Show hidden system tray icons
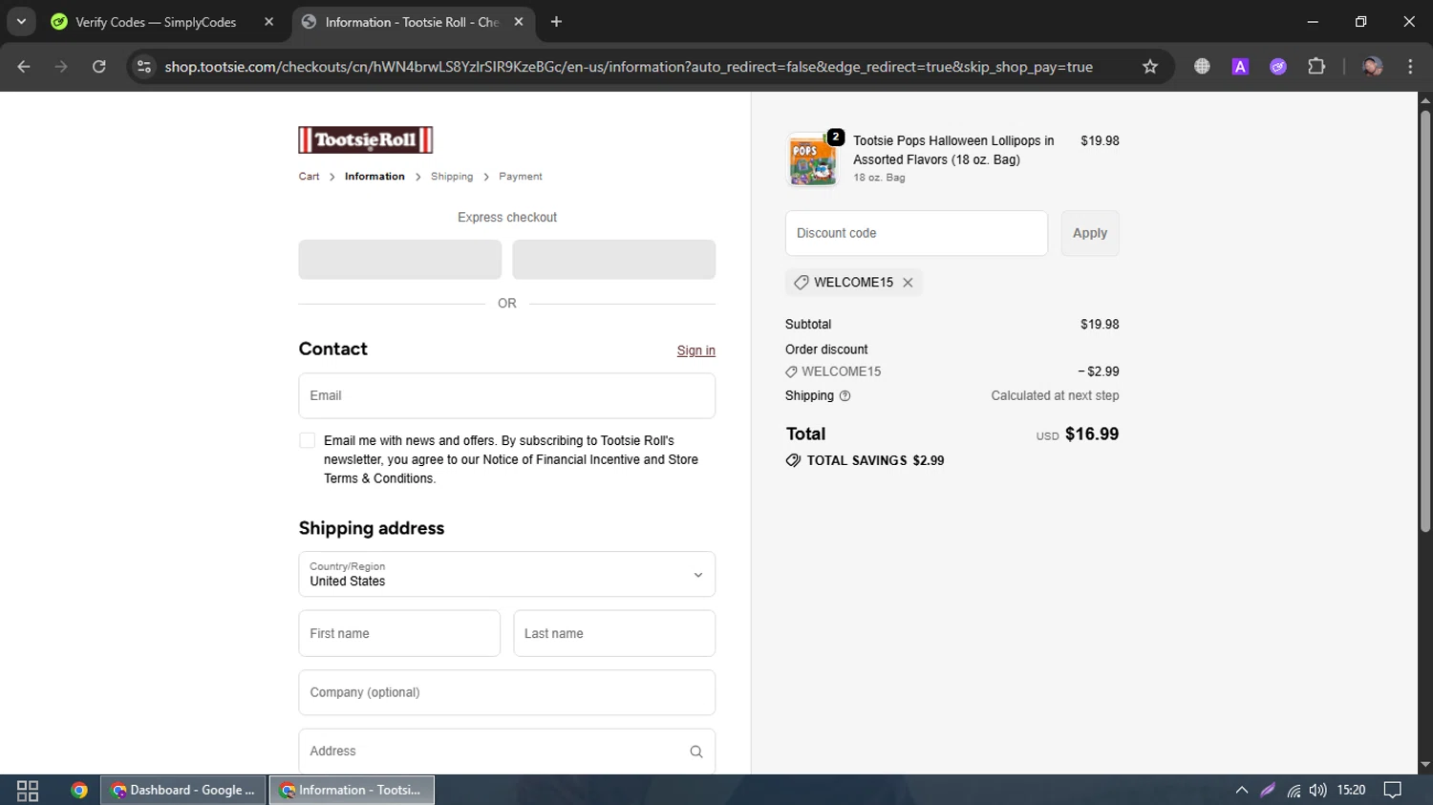Screen dimensions: 1433x805 (x=1242, y=790)
